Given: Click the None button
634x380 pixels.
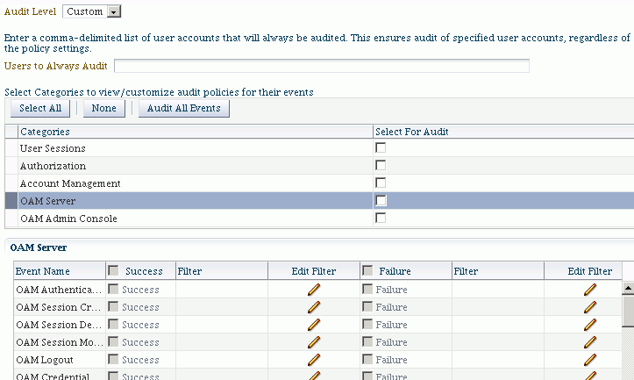Looking at the screenshot, I should point(104,109).
